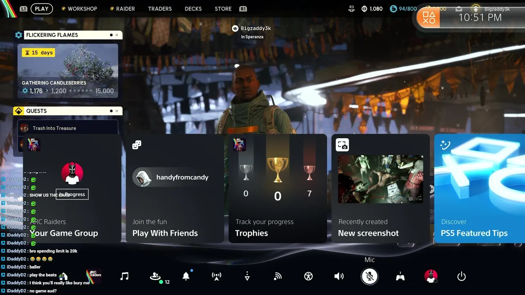This screenshot has width=525, height=295.
Task: Toggle the muted Mic button
Action: (370, 276)
